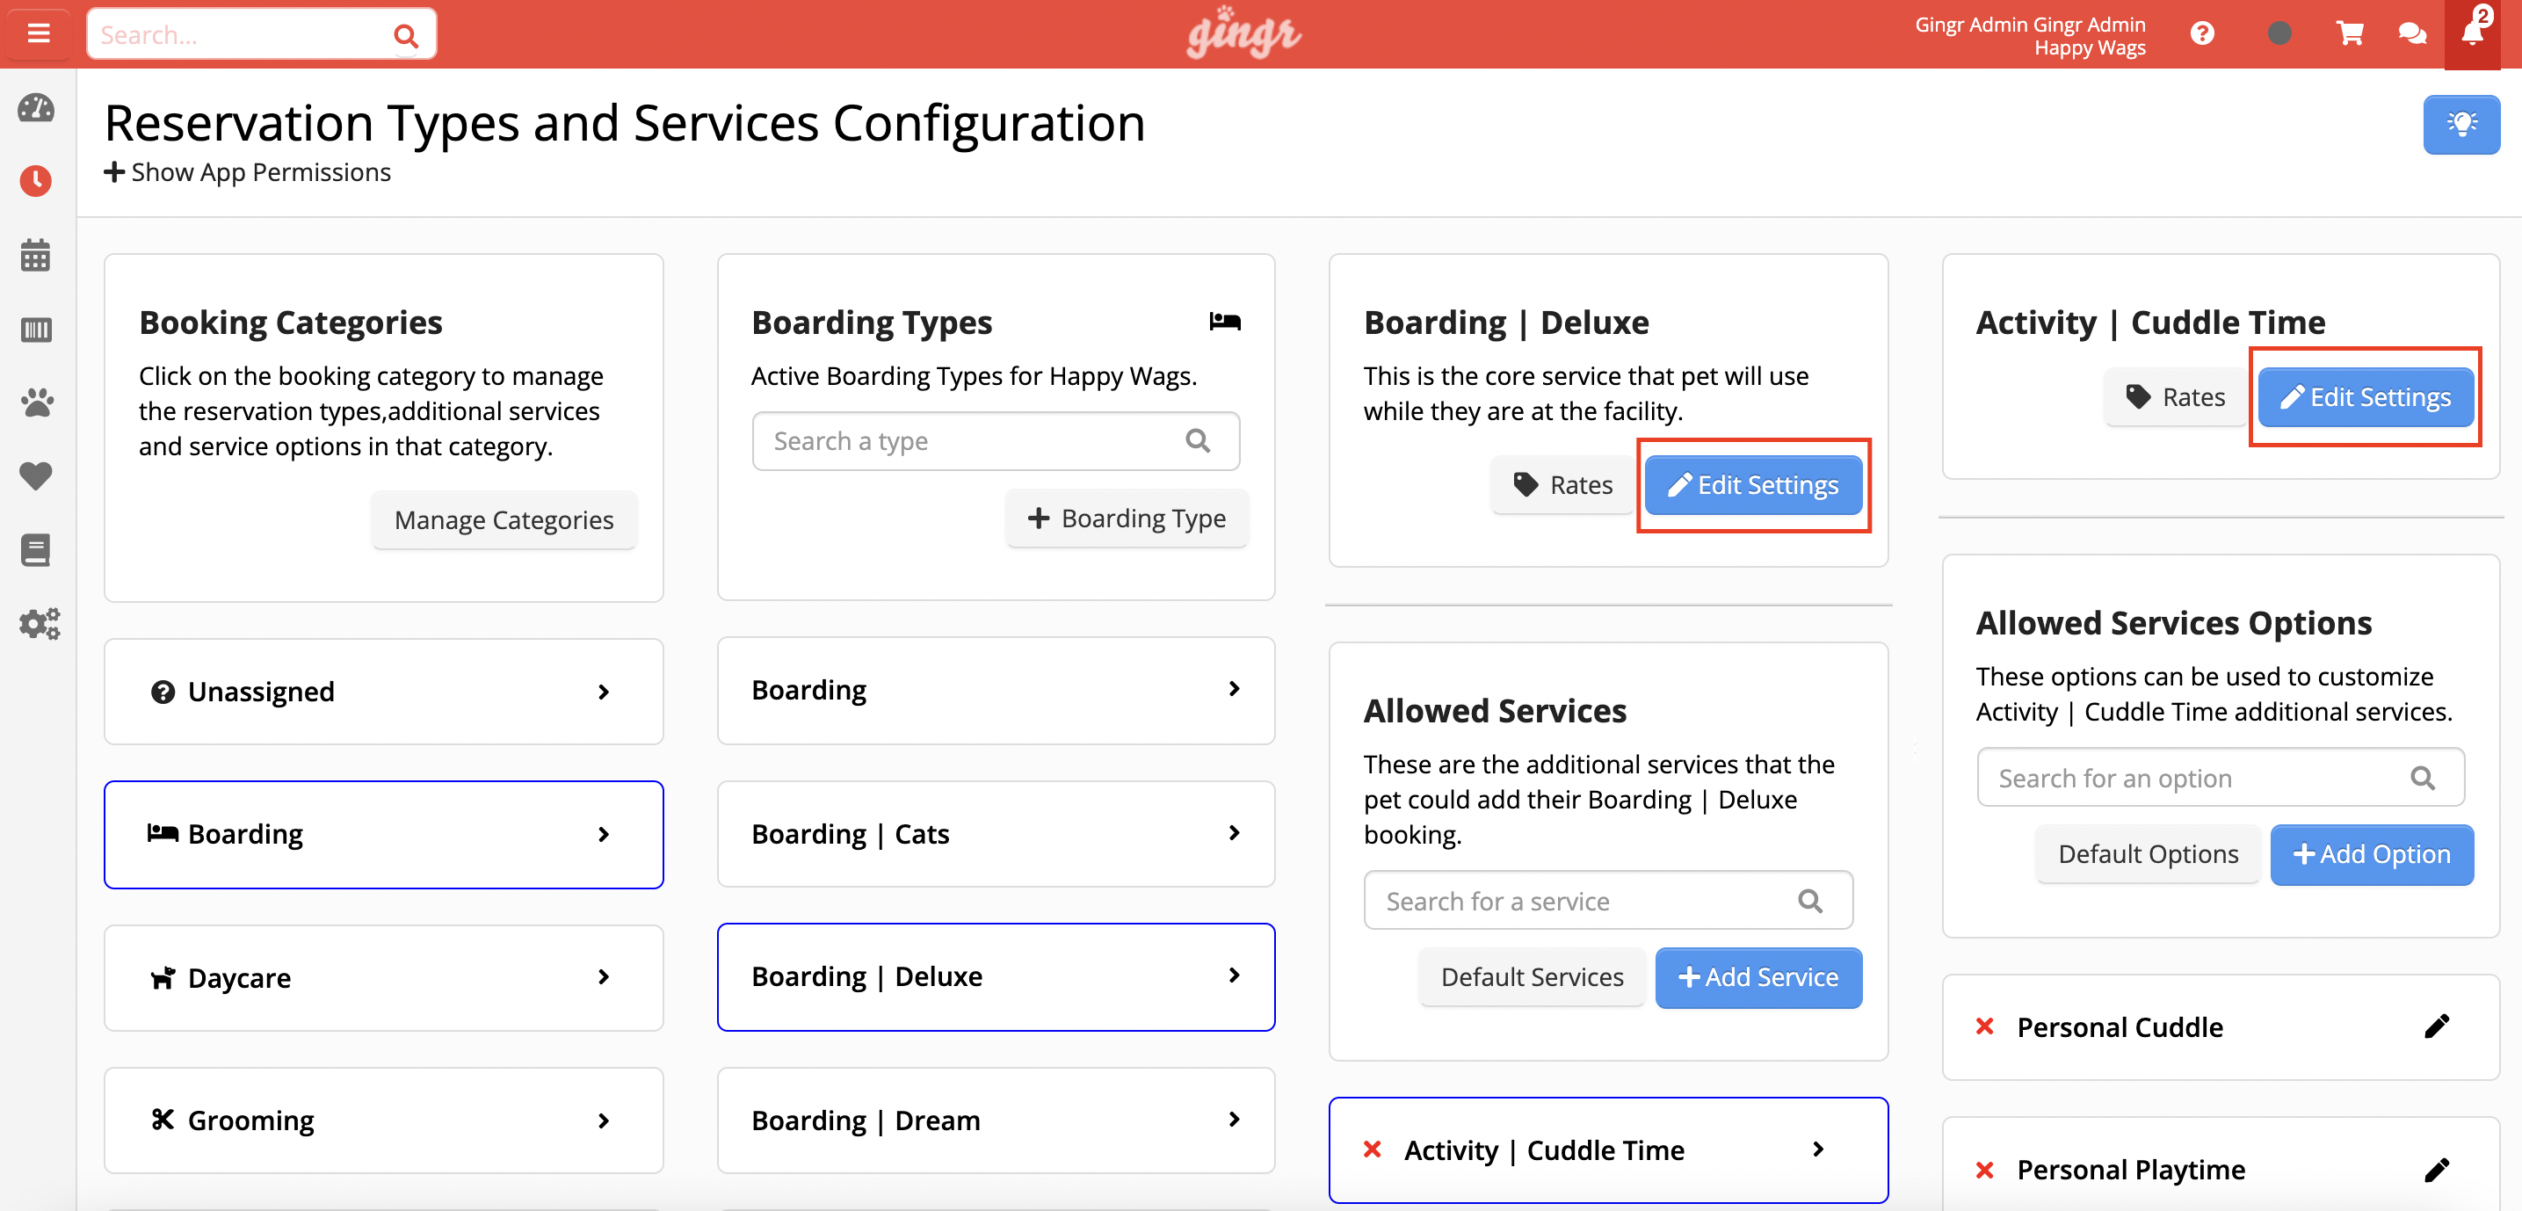Click the Manage Categories button
Screen dimensions: 2522x1211
point(504,520)
